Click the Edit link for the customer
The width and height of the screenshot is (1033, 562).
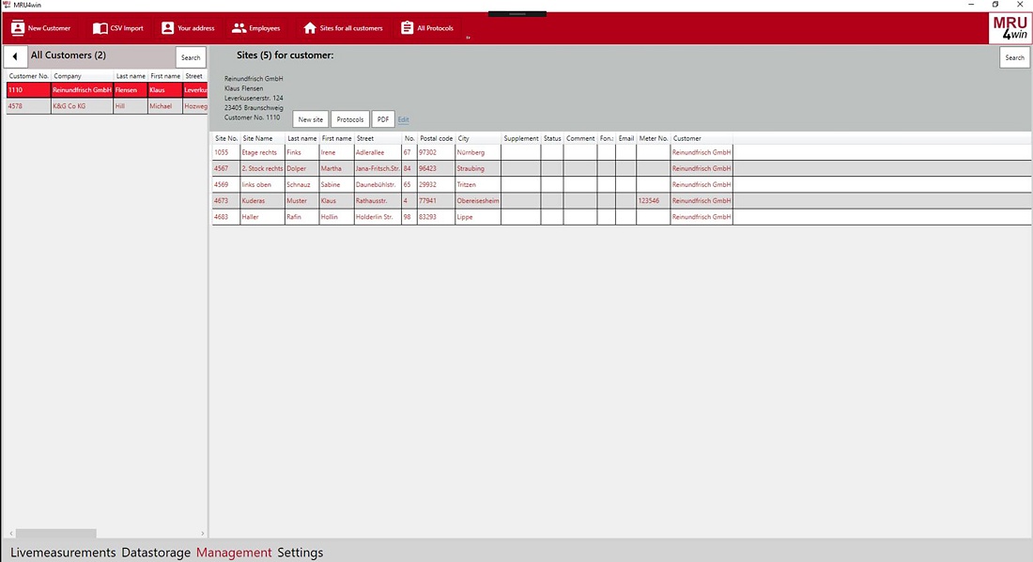coord(403,119)
